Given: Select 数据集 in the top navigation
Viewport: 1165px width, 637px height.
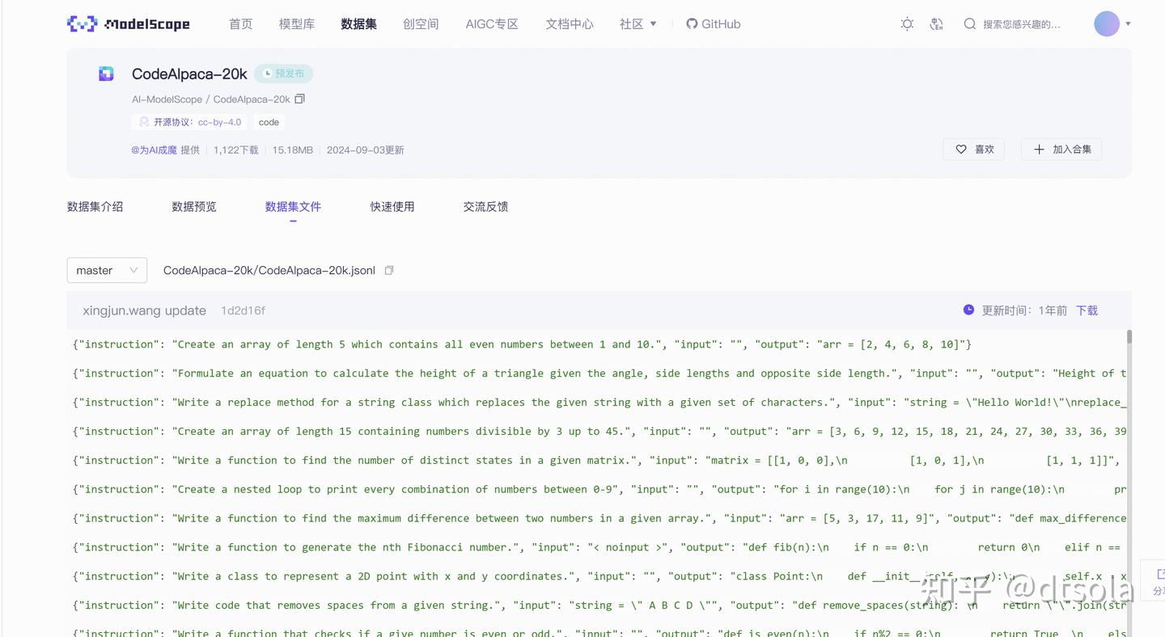Looking at the screenshot, I should click(358, 24).
